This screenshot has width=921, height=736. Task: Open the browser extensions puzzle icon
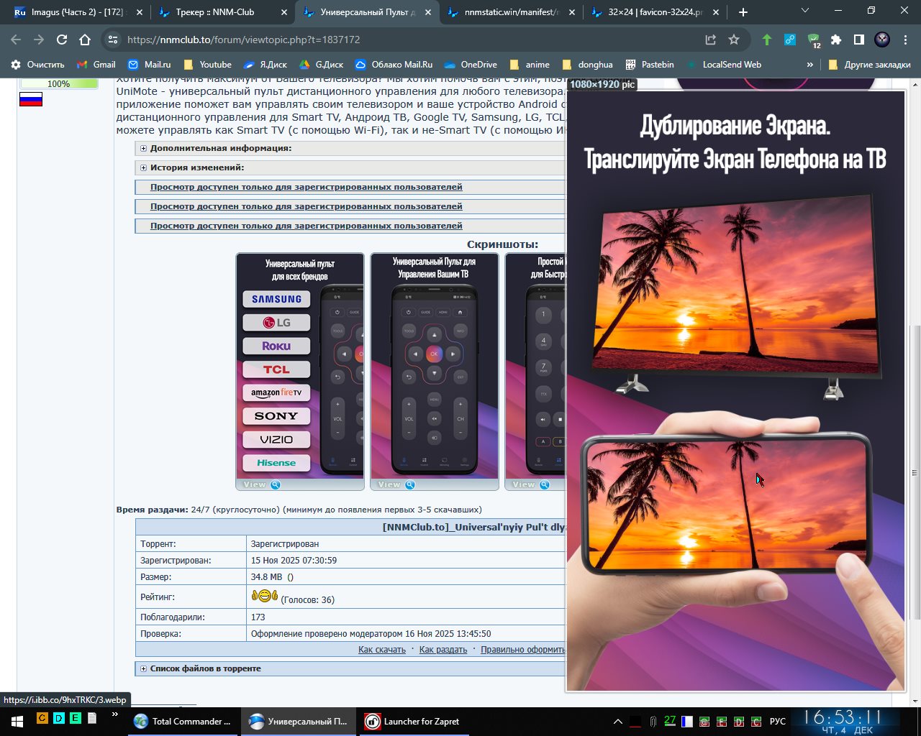pos(835,40)
